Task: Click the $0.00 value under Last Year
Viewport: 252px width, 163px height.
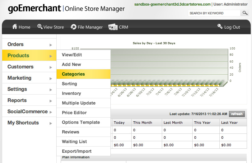Action: tap(226, 145)
